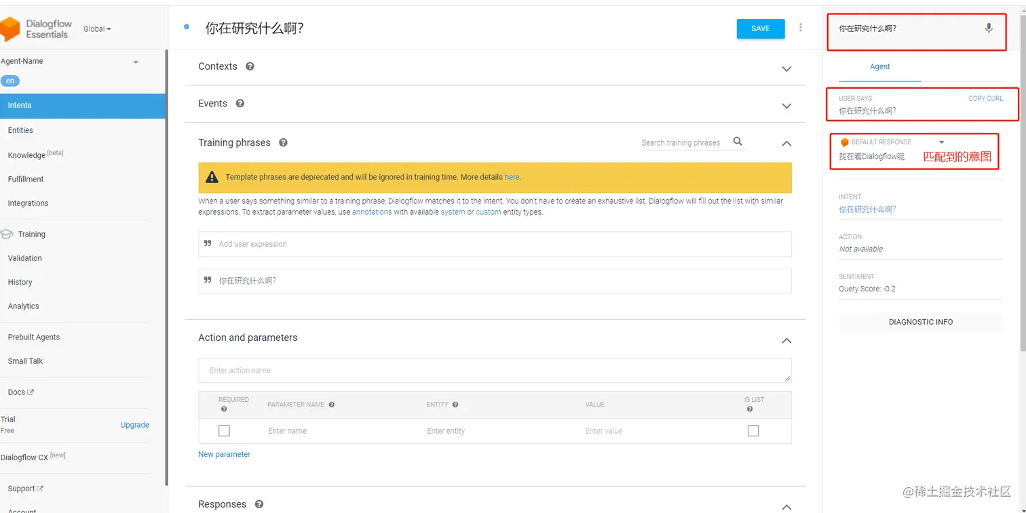Image resolution: width=1026 pixels, height=513 pixels.
Task: Click the Parameter Name help icon
Action: coord(332,405)
